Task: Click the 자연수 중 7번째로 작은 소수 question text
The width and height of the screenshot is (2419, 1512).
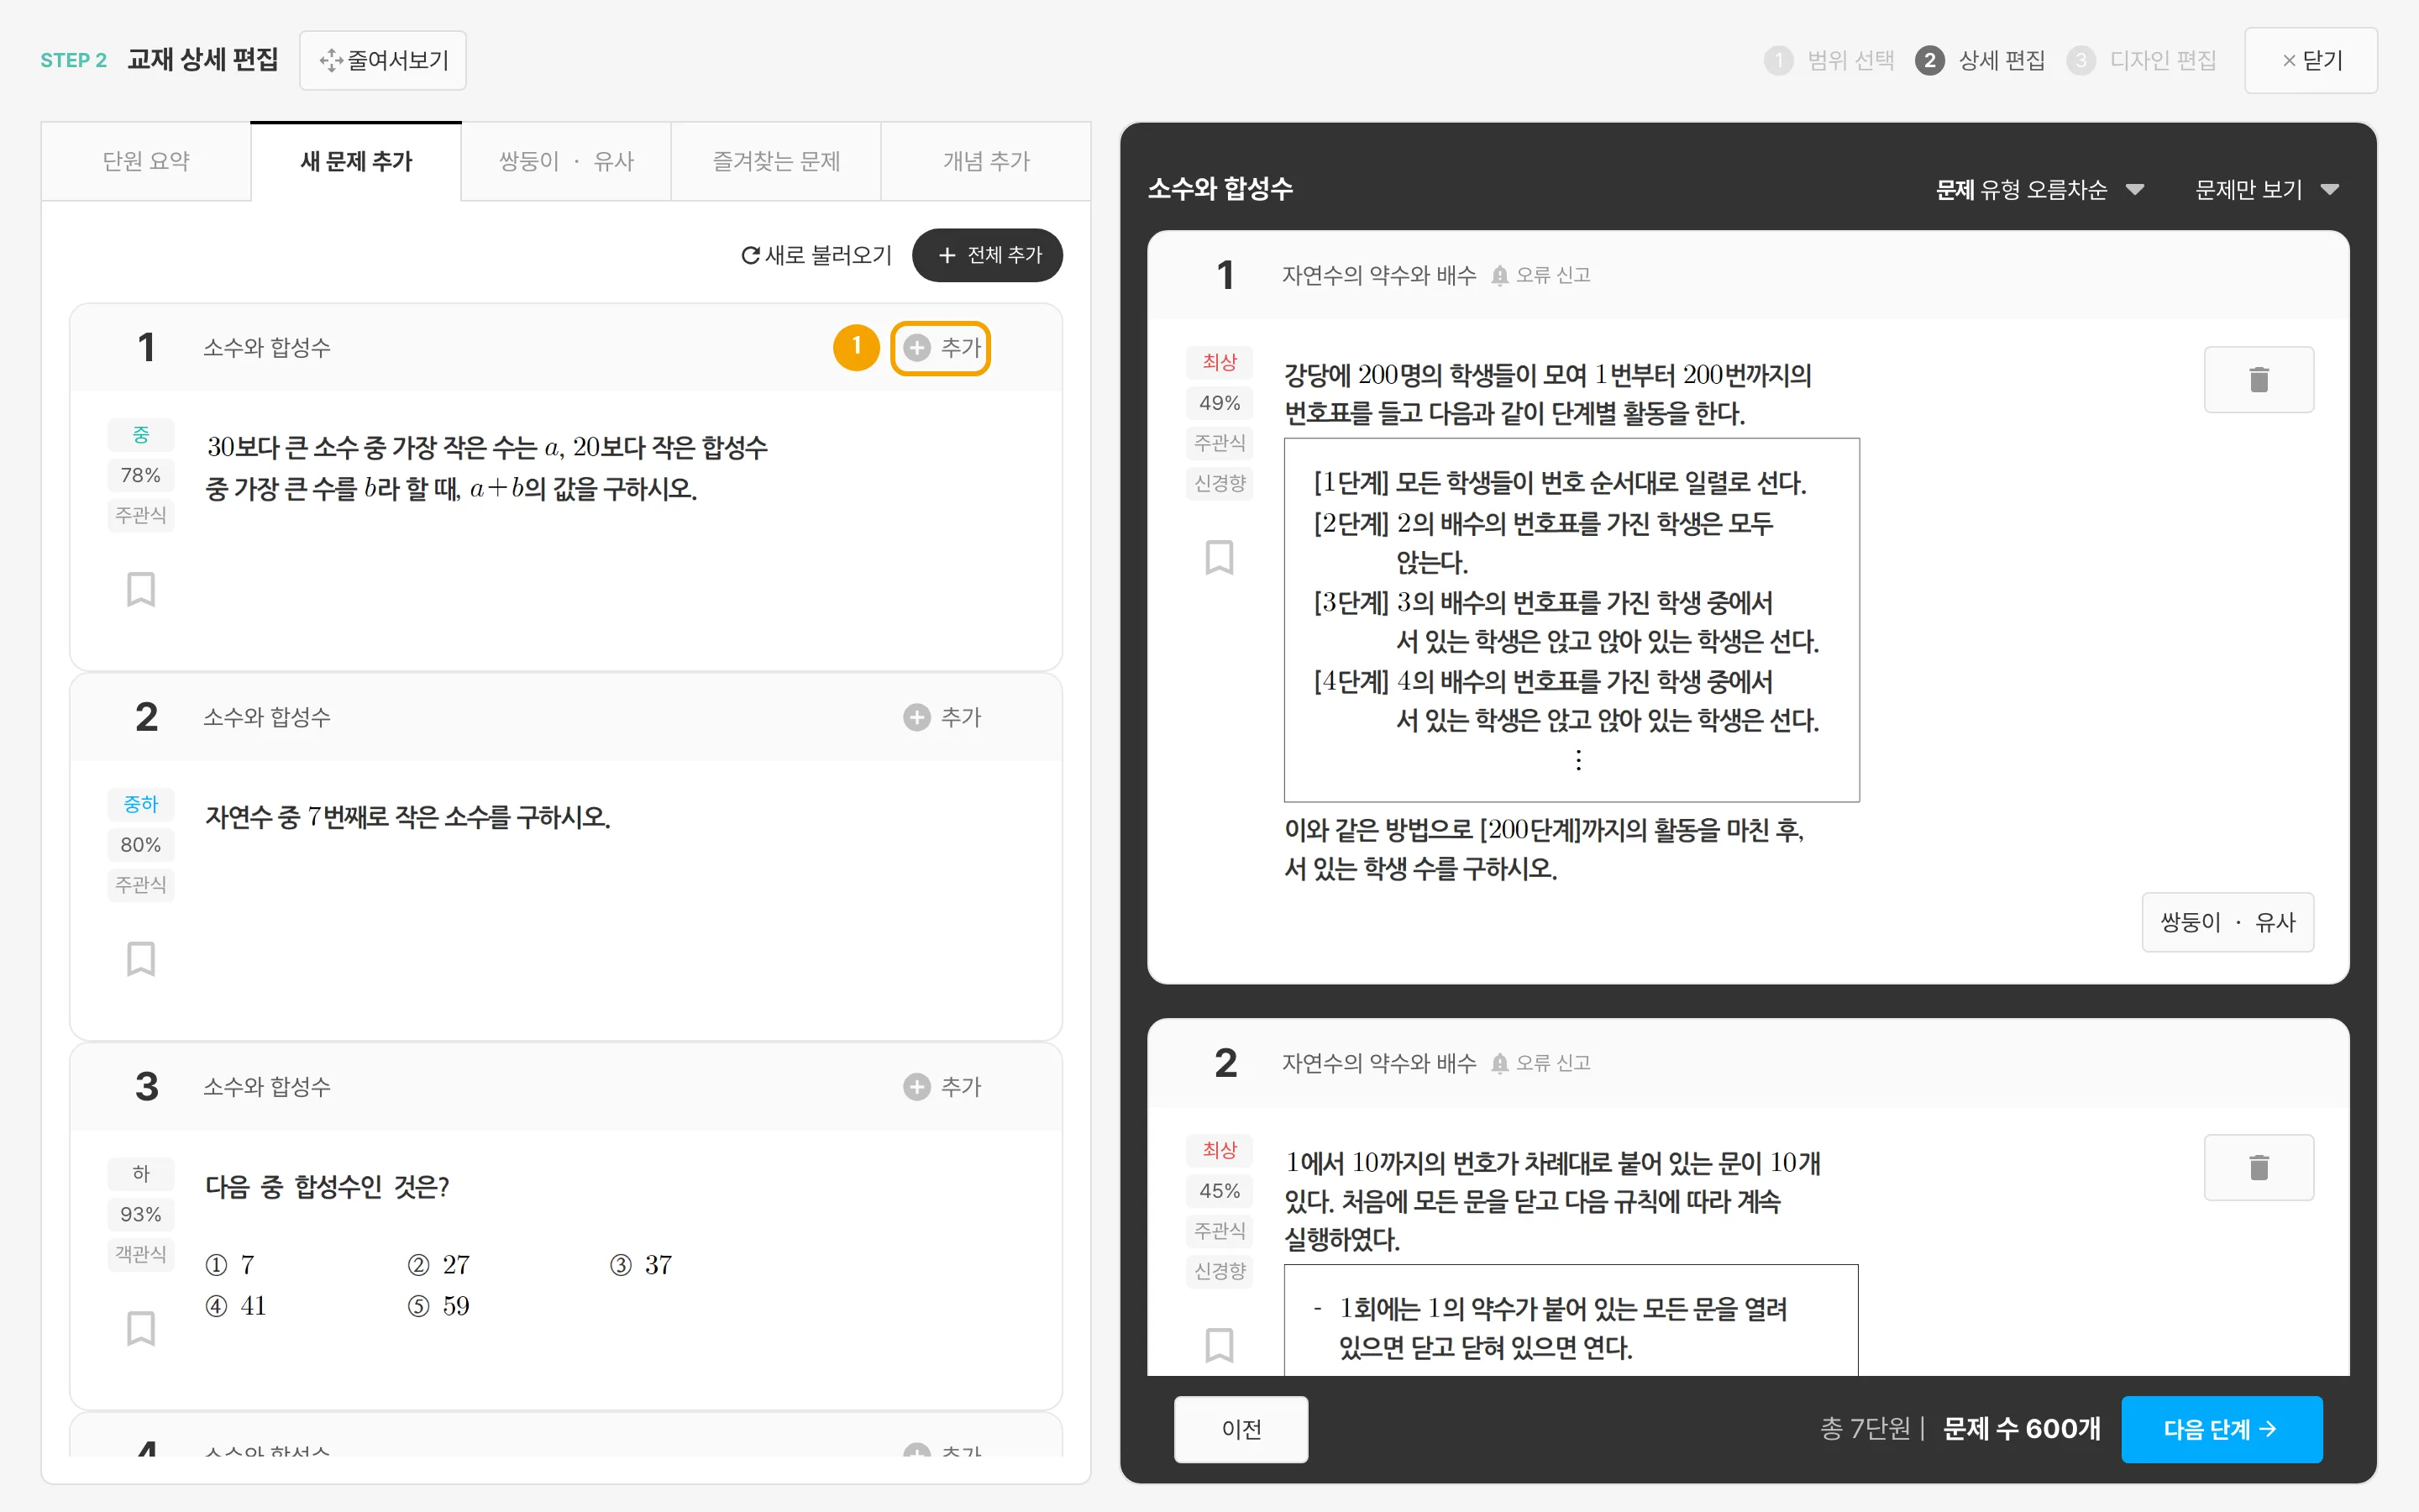Action: click(408, 817)
